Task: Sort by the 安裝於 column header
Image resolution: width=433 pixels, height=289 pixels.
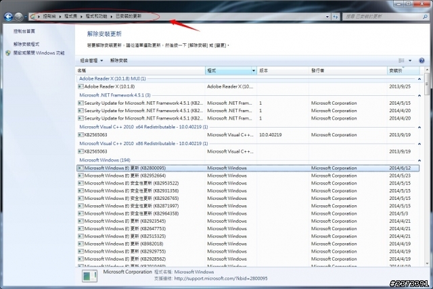Action: coord(403,71)
